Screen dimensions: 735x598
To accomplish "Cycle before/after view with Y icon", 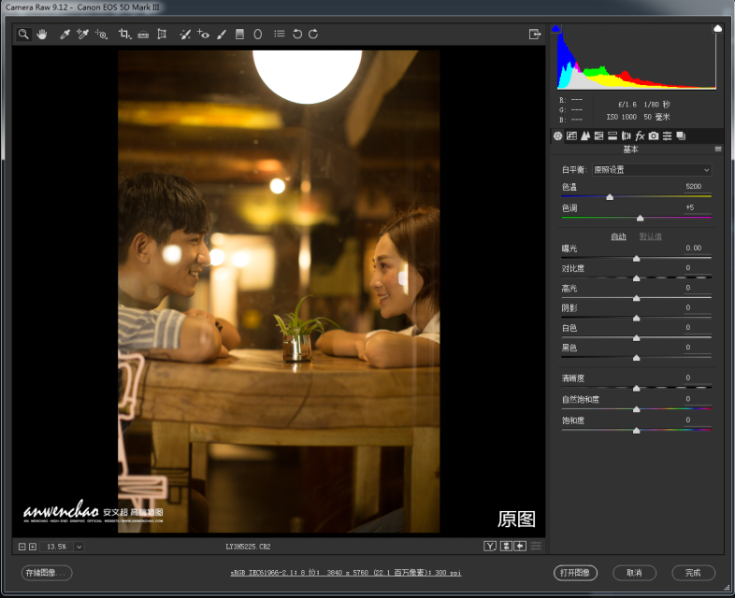I will [490, 546].
